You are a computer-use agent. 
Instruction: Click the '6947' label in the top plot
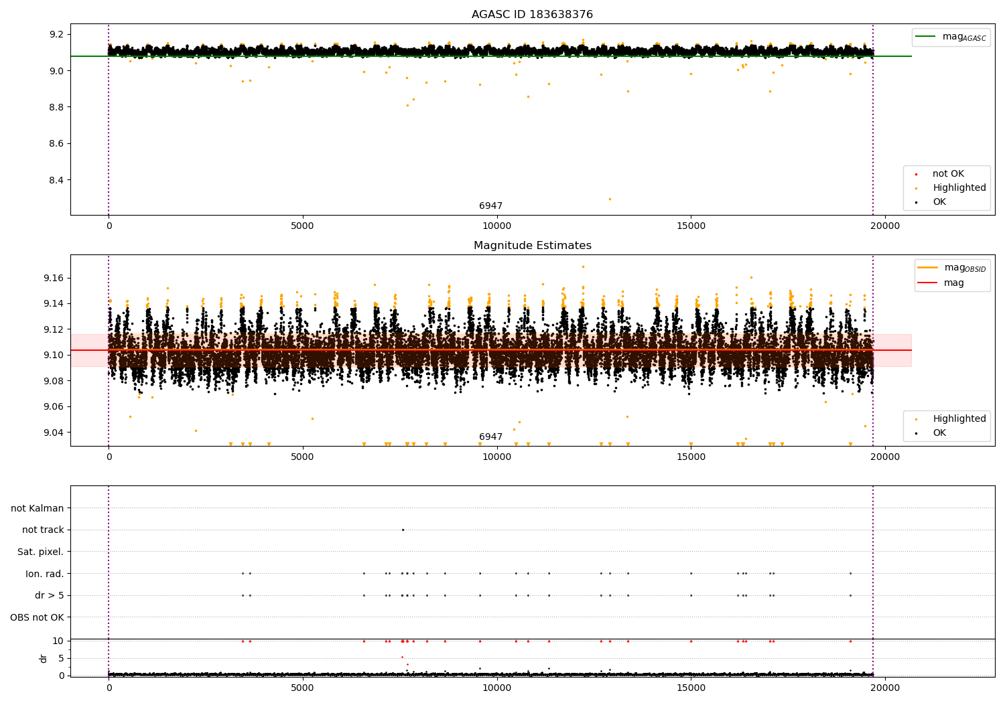[x=490, y=206]
